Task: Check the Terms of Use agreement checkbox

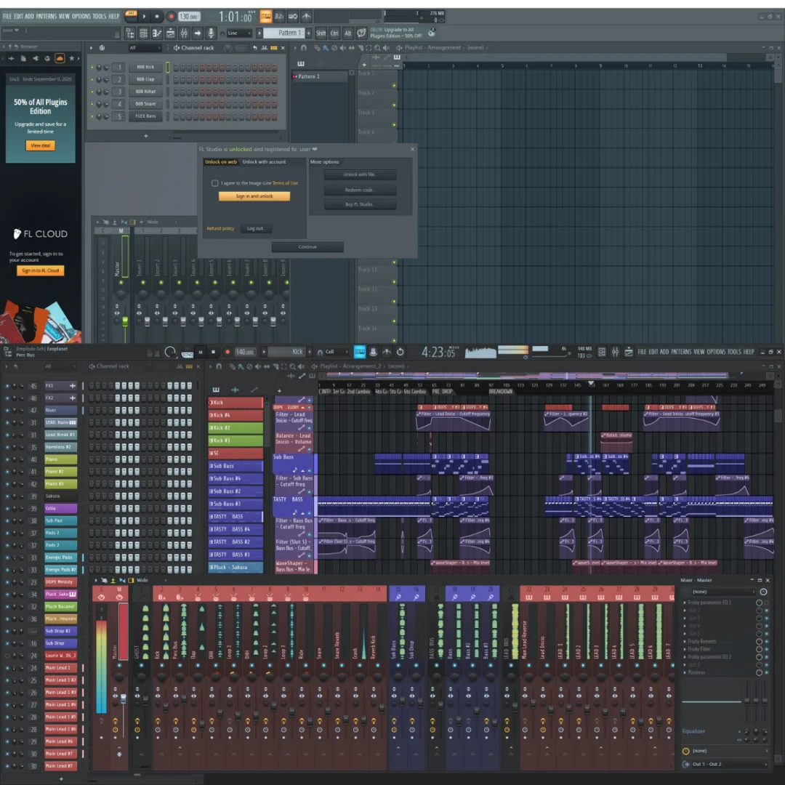Action: 214,183
